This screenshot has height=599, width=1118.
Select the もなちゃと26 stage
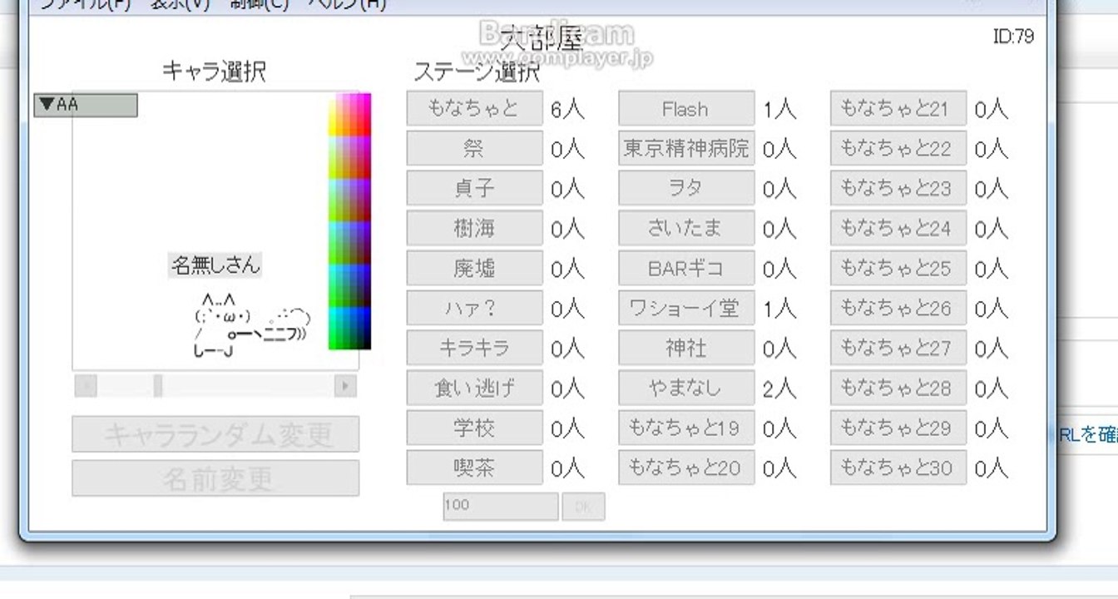tap(898, 308)
